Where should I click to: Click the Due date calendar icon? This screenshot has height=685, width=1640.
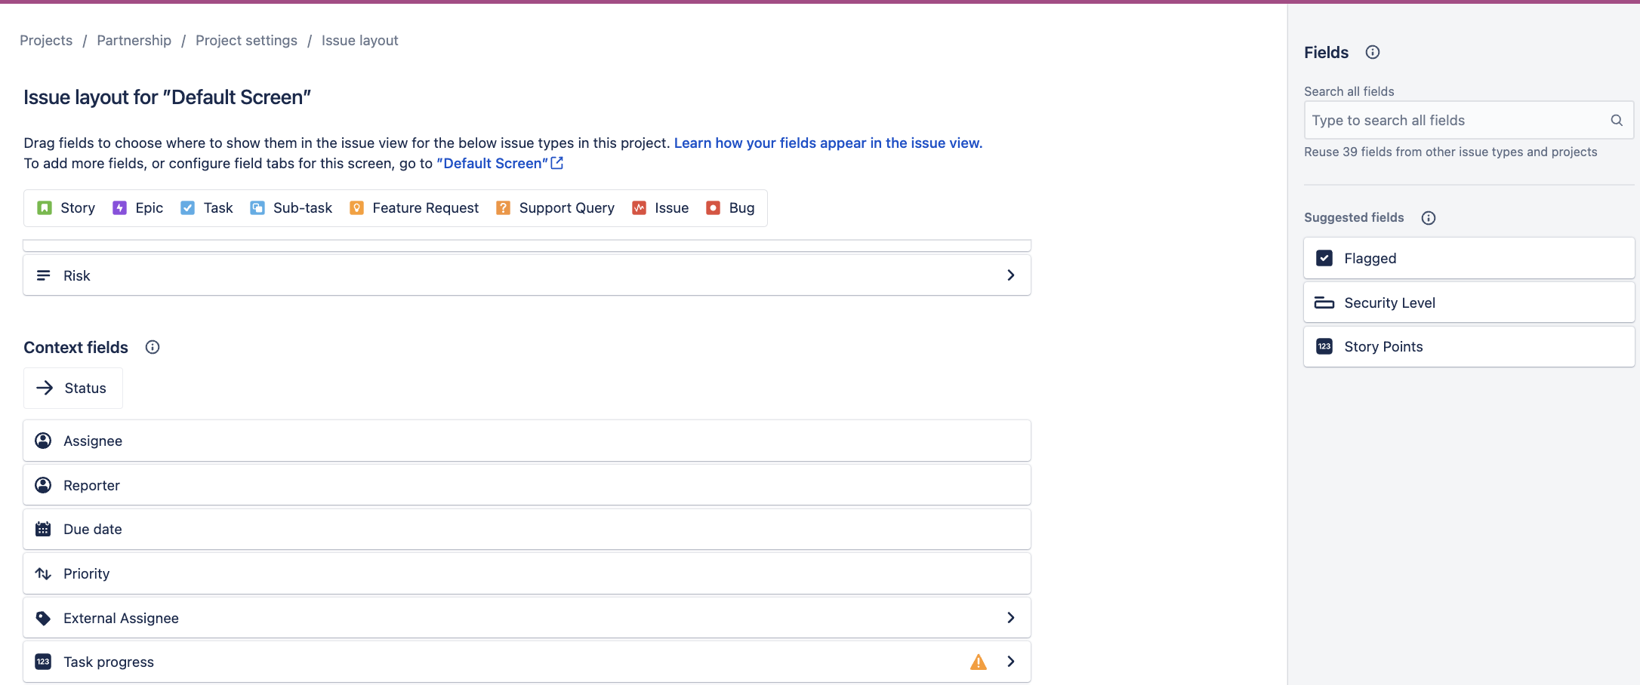tap(43, 529)
